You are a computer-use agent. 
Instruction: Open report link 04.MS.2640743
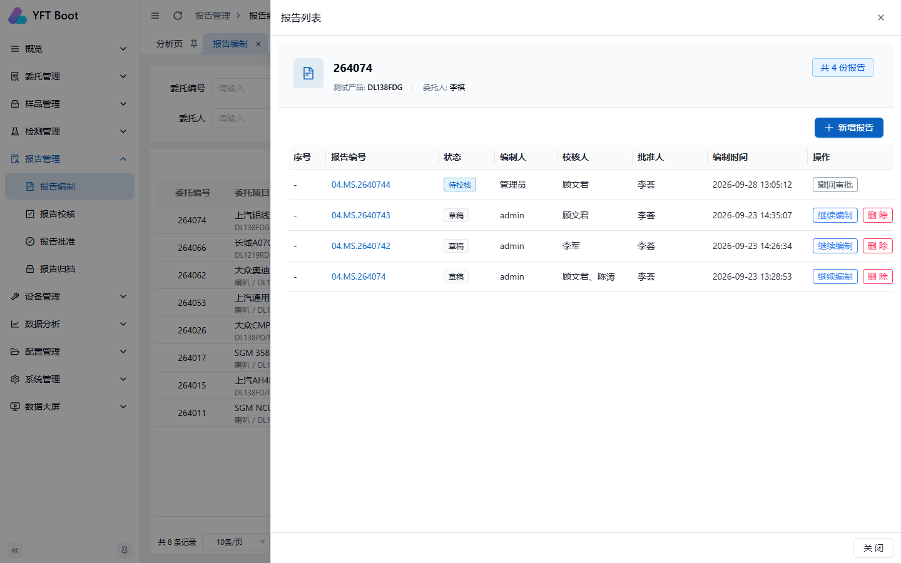[x=361, y=215]
